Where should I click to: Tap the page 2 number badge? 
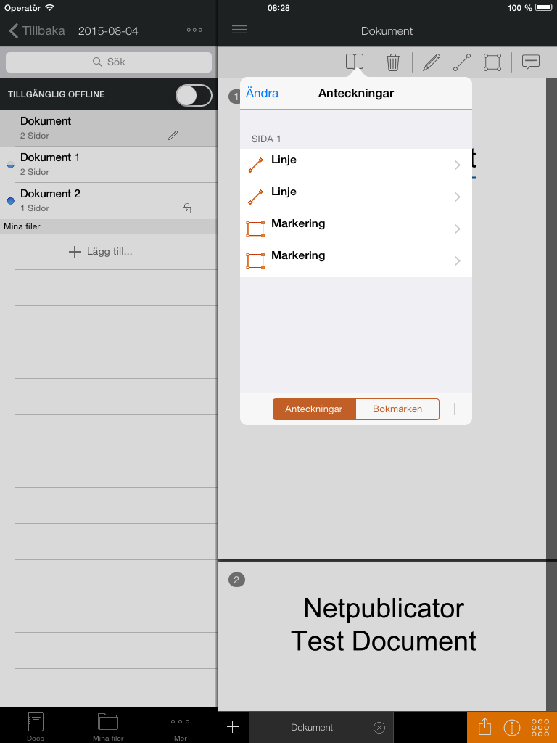pyautogui.click(x=236, y=580)
